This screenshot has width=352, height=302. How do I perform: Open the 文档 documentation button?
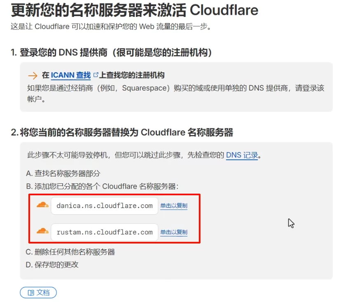38,293
